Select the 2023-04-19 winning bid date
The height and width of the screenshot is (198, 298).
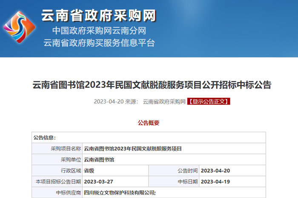click(x=215, y=181)
